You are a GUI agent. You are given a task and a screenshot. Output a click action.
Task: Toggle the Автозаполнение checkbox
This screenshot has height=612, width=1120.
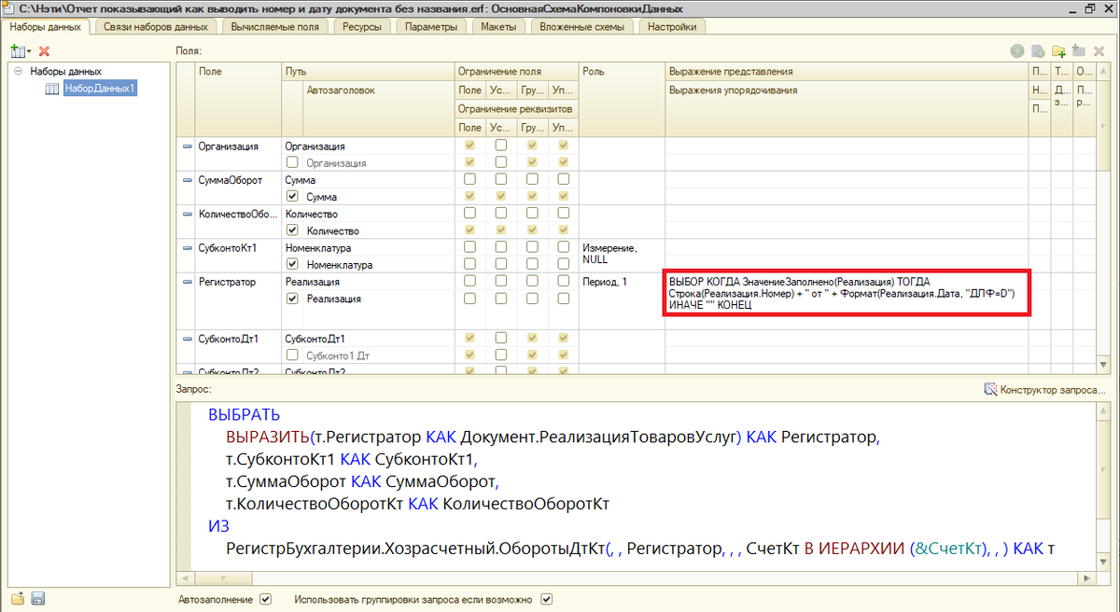[265, 599]
